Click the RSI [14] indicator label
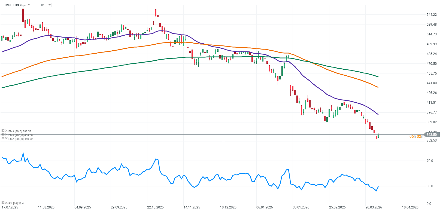The image size is (443, 212). pos(16,203)
